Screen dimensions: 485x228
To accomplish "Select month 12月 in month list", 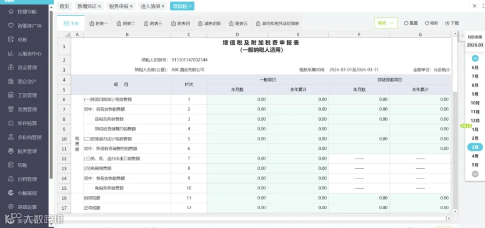I will (475, 121).
